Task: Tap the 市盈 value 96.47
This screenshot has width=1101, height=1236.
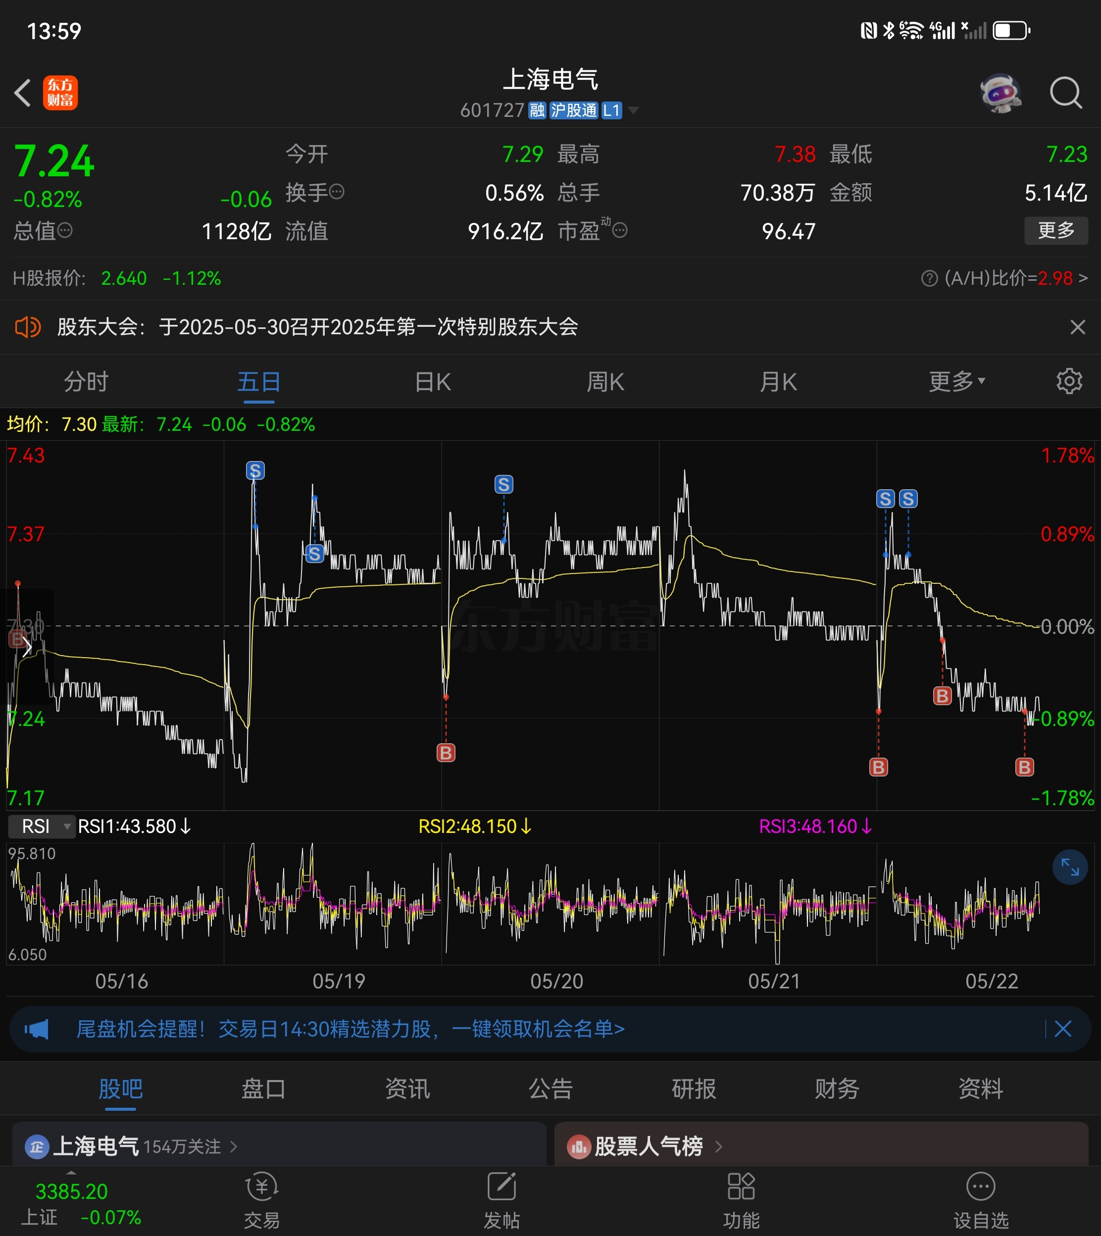Action: pyautogui.click(x=788, y=231)
